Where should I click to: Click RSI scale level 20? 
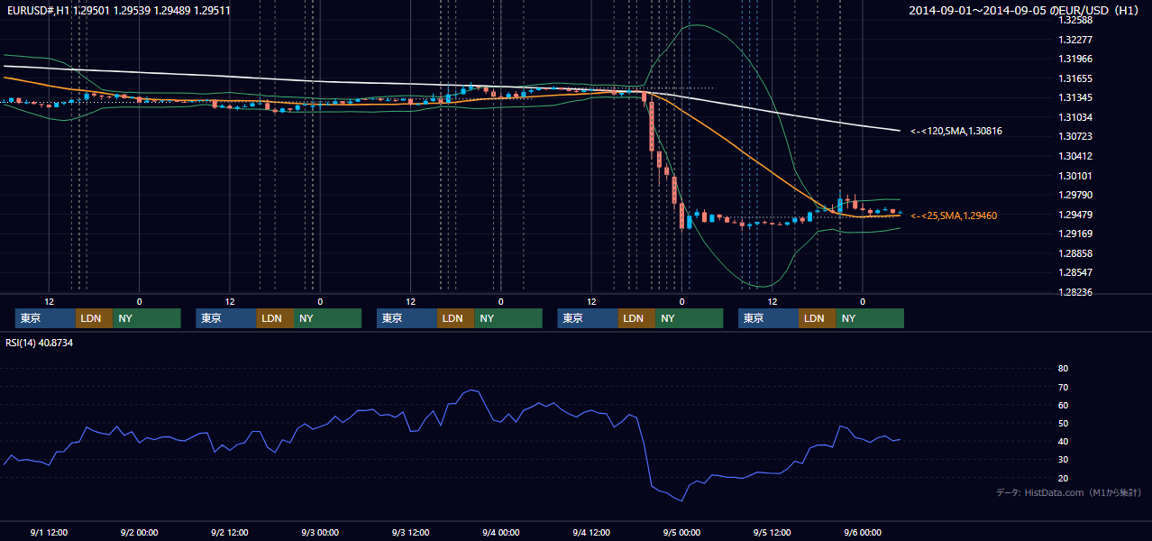pyautogui.click(x=1063, y=479)
